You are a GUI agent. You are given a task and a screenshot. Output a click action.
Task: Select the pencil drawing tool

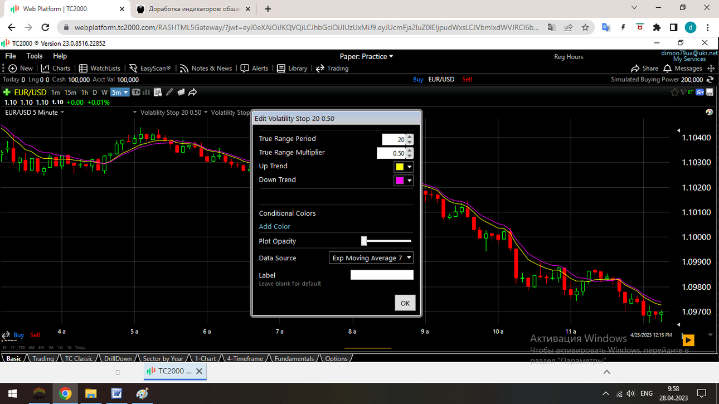pos(169,92)
